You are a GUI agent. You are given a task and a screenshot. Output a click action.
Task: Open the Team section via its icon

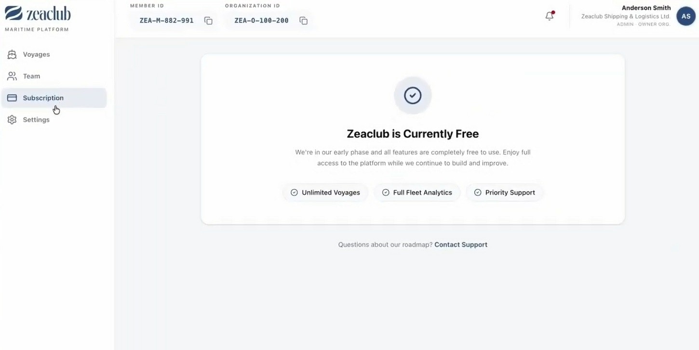[x=12, y=76]
